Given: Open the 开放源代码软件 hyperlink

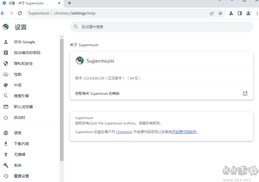Looking at the screenshot, I should point(184,132).
